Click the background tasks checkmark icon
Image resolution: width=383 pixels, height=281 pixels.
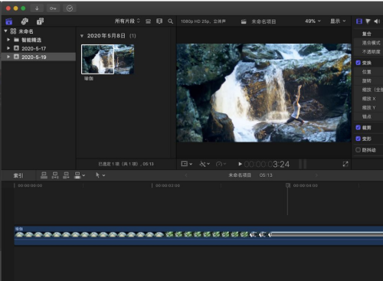(x=70, y=8)
